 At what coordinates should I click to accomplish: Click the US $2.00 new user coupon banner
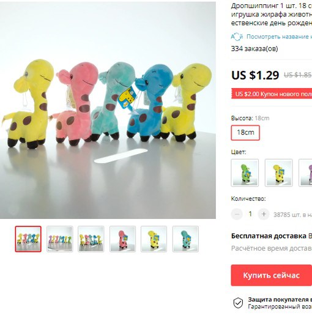[272, 94]
